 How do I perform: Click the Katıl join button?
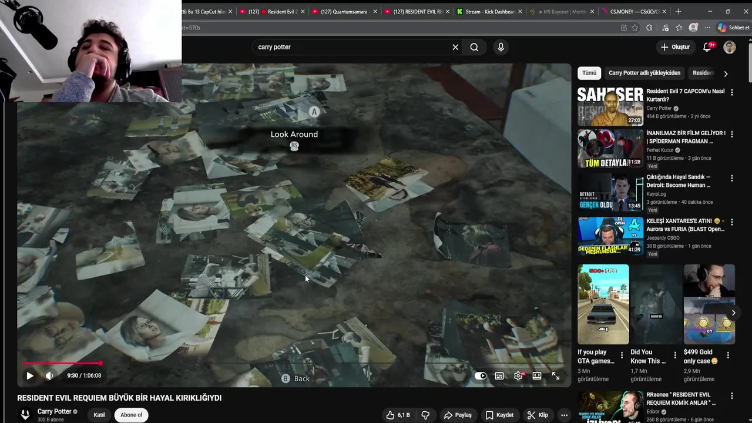tap(99, 415)
